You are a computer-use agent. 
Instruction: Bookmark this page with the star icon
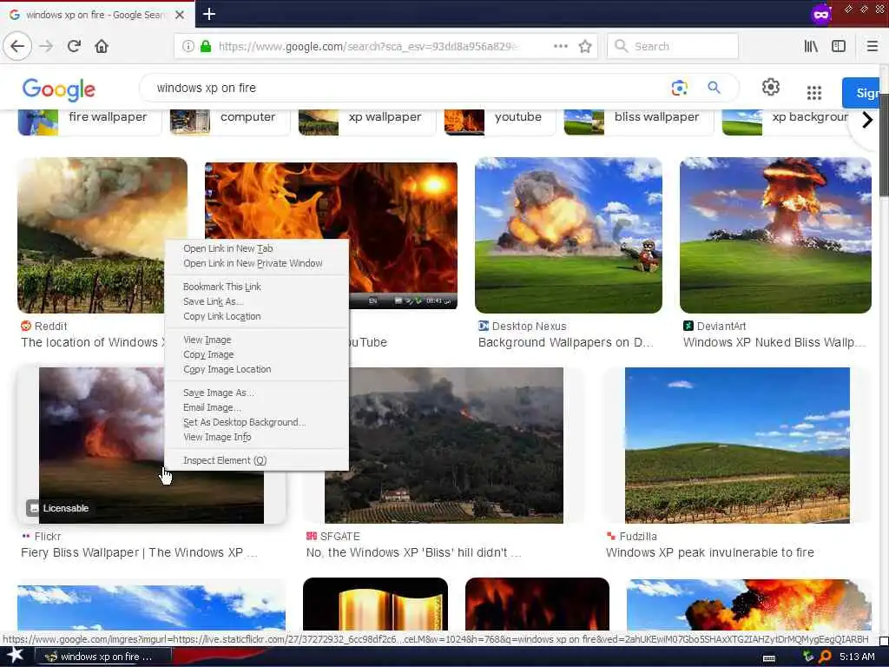(585, 47)
